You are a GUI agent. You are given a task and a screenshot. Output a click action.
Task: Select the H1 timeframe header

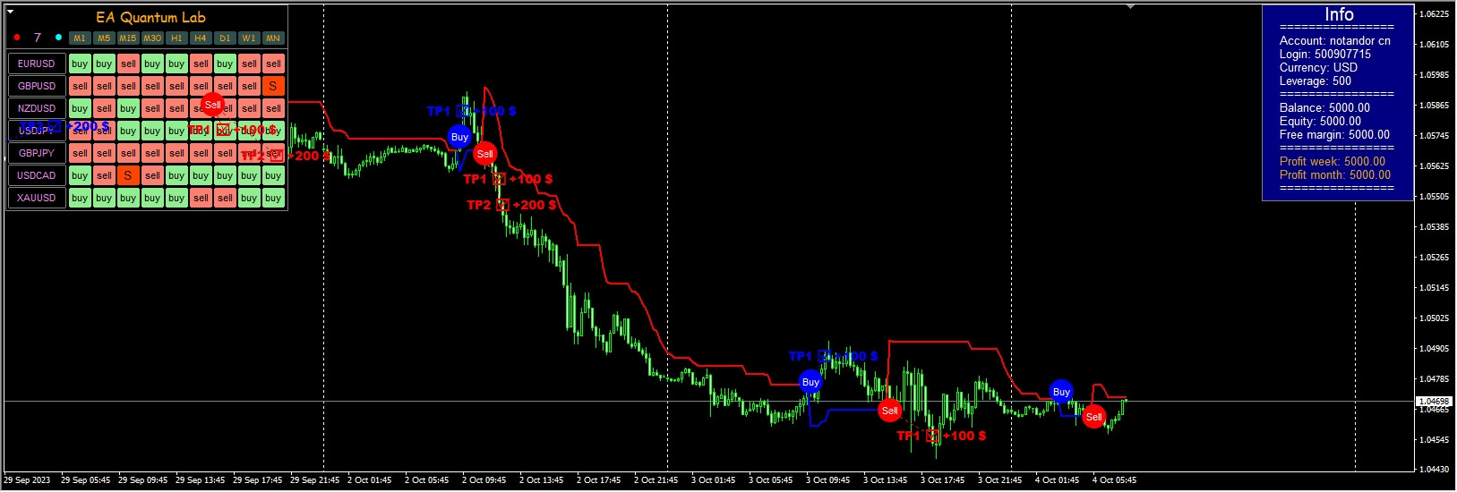point(176,38)
